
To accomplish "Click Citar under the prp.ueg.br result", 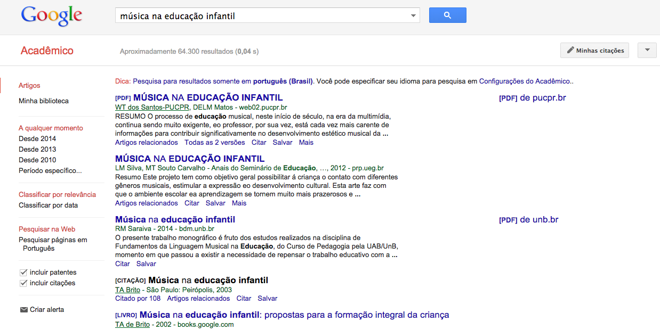I will 192,203.
